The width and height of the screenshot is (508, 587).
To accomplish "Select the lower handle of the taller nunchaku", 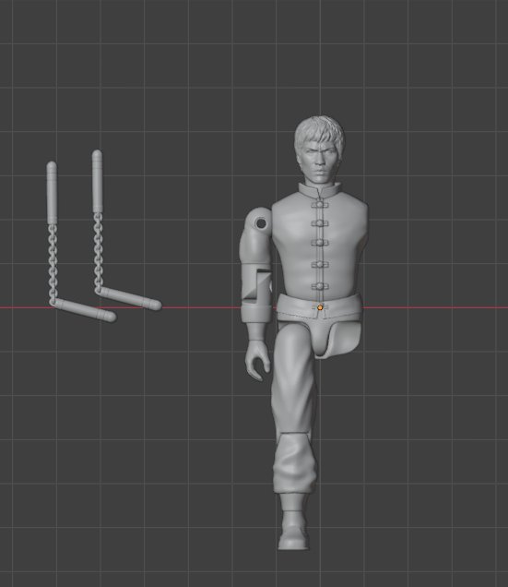I will pos(131,298).
